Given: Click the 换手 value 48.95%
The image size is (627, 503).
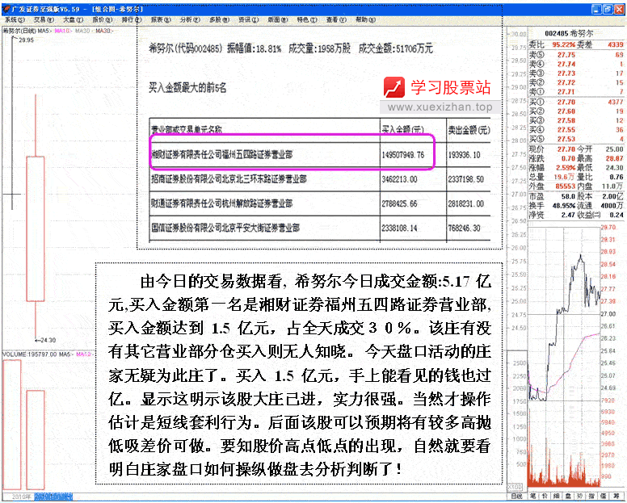Looking at the screenshot, I should tap(564, 206).
